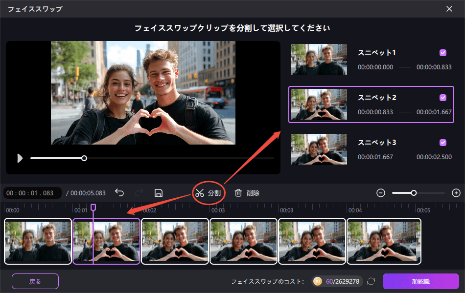465x293 pixels.
Task: Select the スニペット2 thumbnail
Action: pos(319,105)
